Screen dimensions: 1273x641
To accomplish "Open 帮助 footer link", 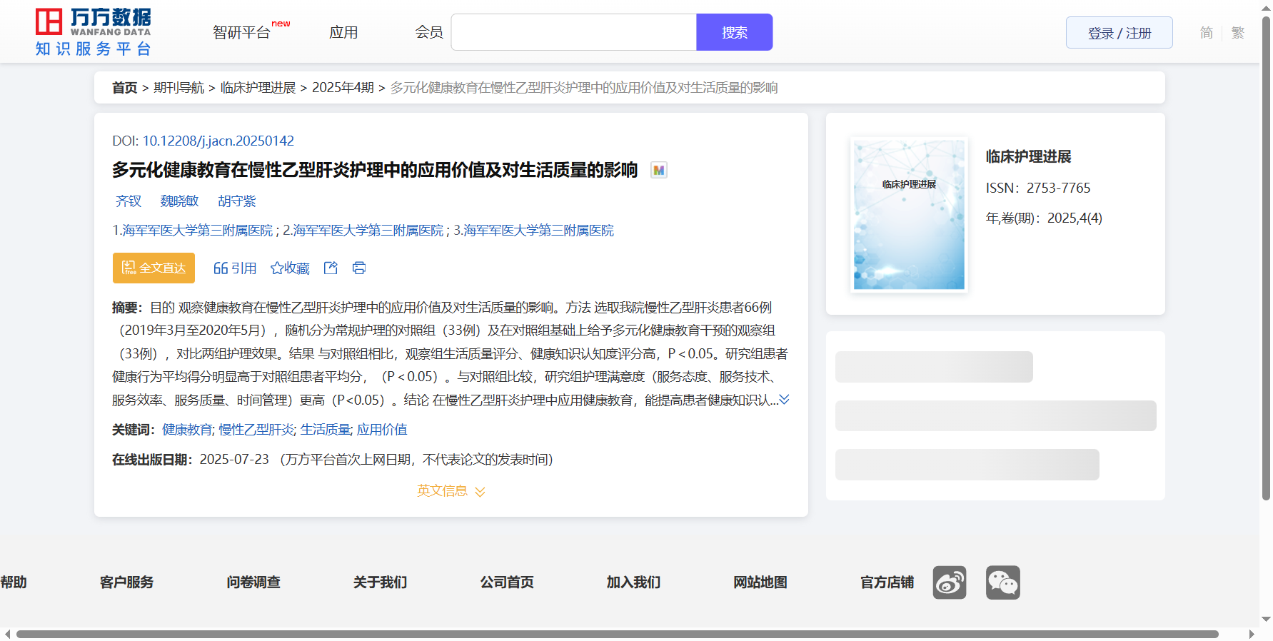I will (14, 582).
